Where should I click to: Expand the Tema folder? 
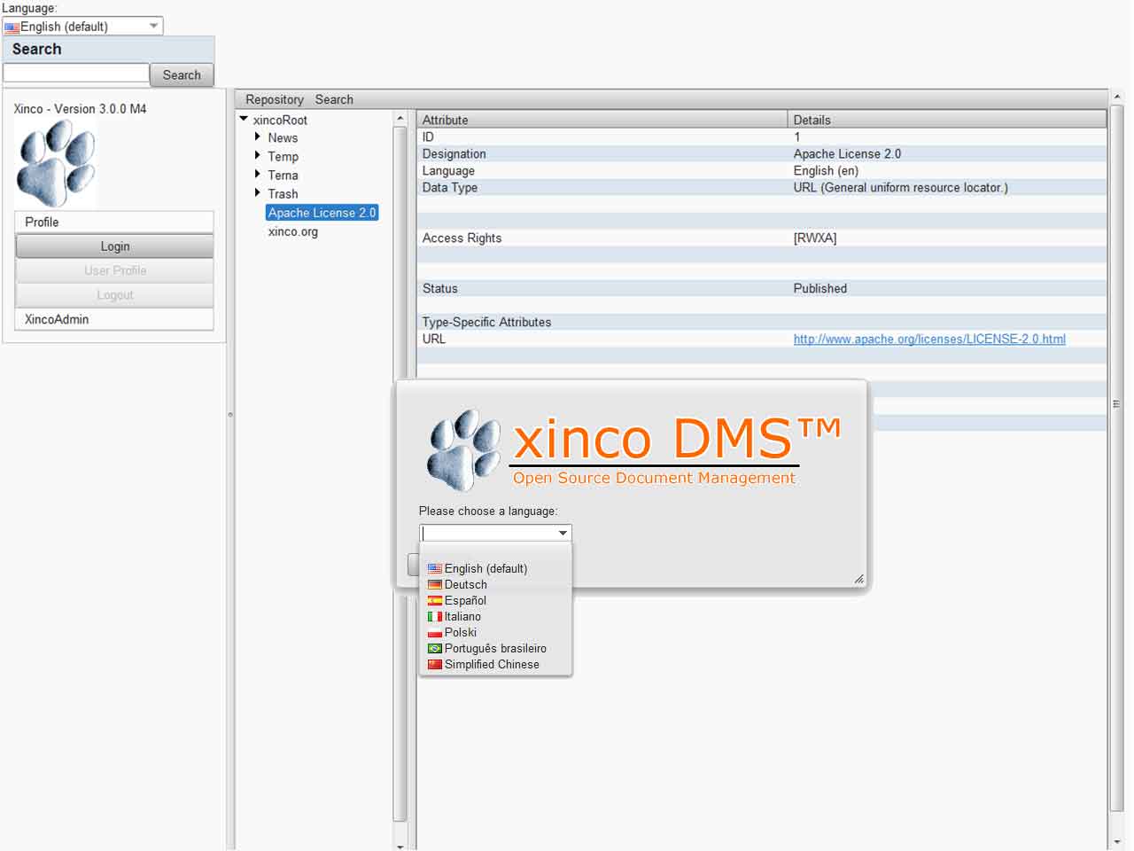pos(258,174)
